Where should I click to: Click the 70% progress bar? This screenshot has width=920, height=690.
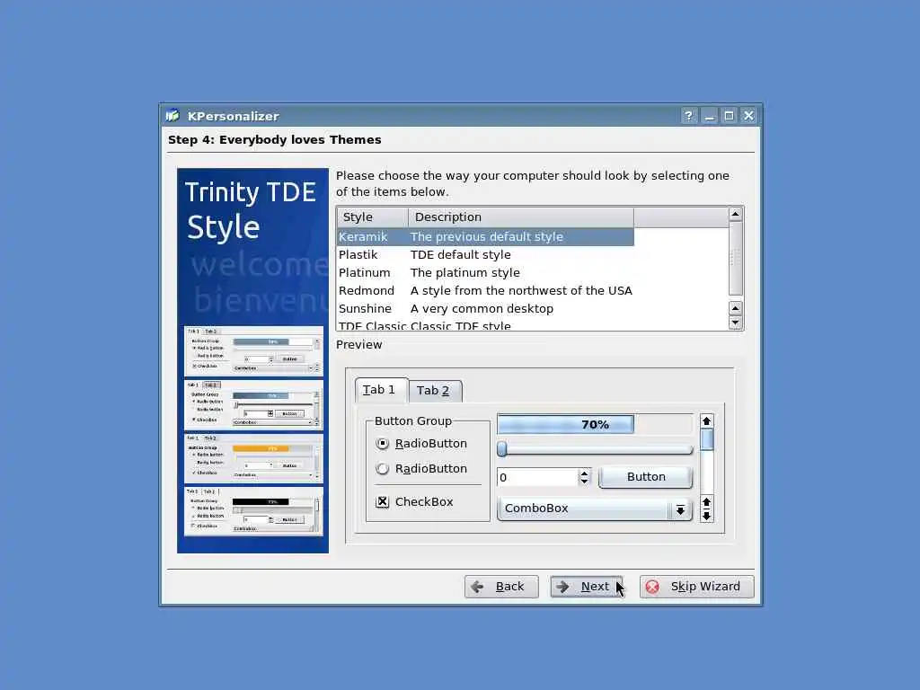(x=595, y=424)
